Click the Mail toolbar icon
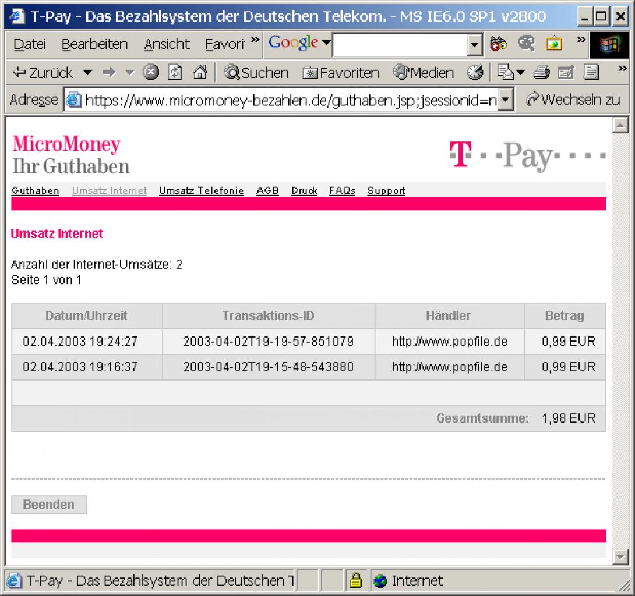The height and width of the screenshot is (596, 635). 505,72
